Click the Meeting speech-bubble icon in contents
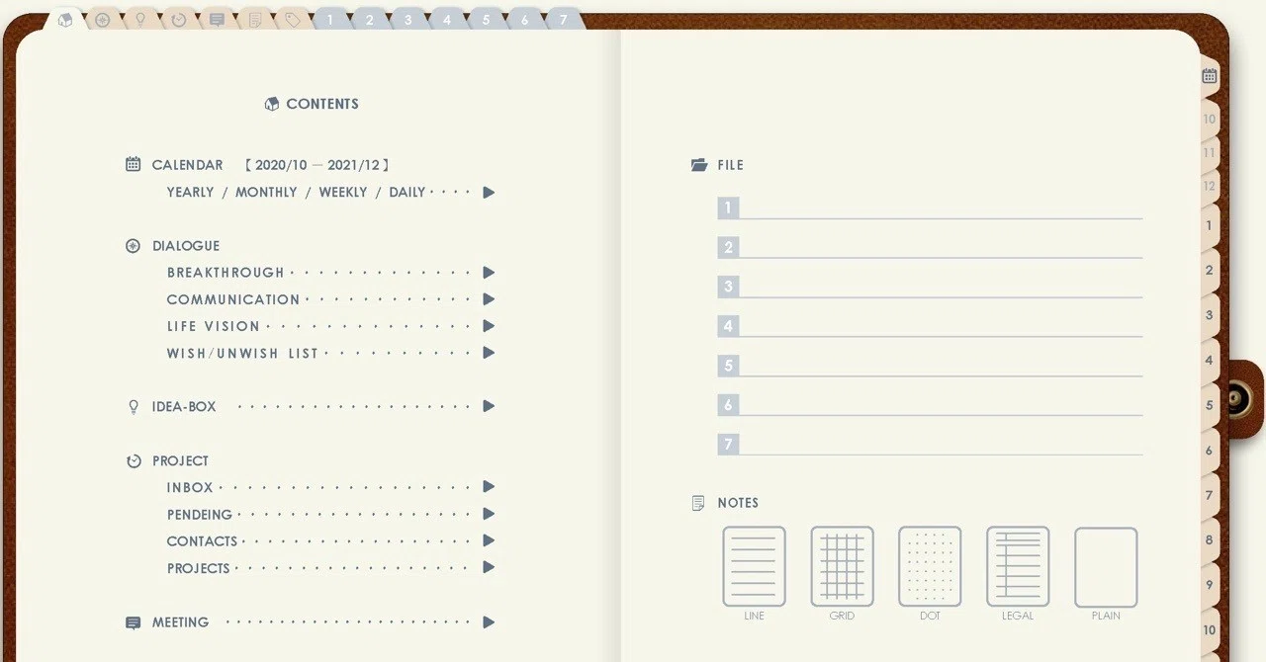 134,623
